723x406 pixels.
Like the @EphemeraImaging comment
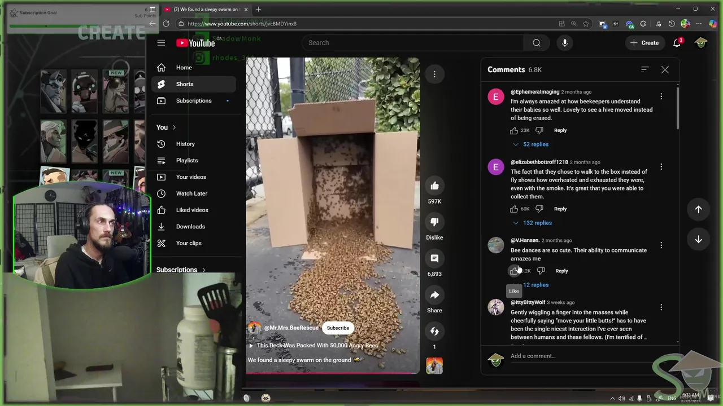coord(514,130)
